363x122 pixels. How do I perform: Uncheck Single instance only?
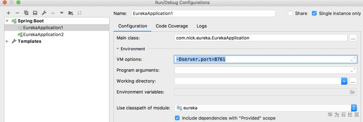coord(314,13)
